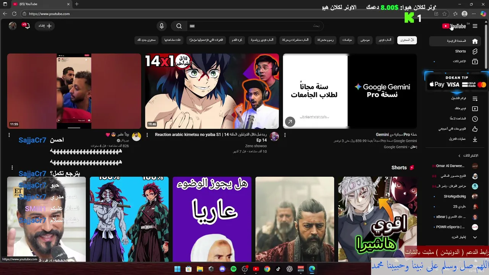
Task: Expand الاشتراكات section header chevron
Action: (460, 155)
